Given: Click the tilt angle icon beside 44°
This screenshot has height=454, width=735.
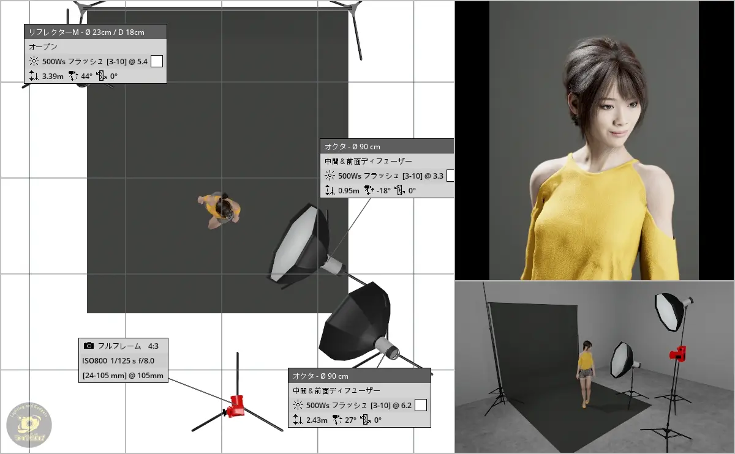Looking at the screenshot, I should (73, 76).
